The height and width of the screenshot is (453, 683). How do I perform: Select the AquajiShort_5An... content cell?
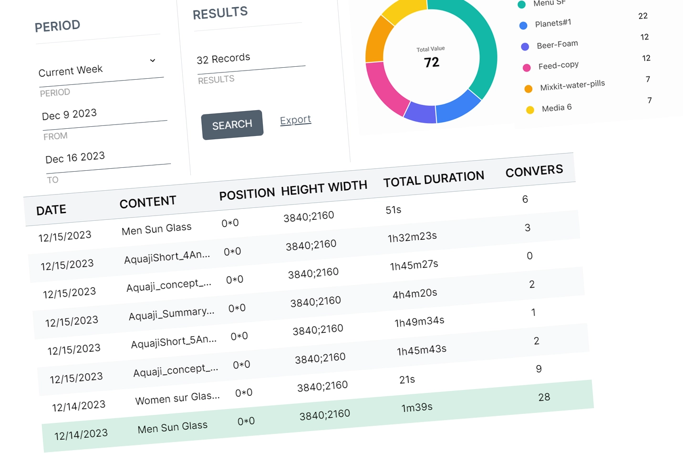pos(174,341)
